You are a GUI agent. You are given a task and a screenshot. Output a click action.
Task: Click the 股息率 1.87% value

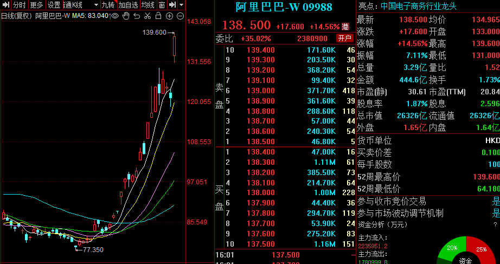pos(417,104)
